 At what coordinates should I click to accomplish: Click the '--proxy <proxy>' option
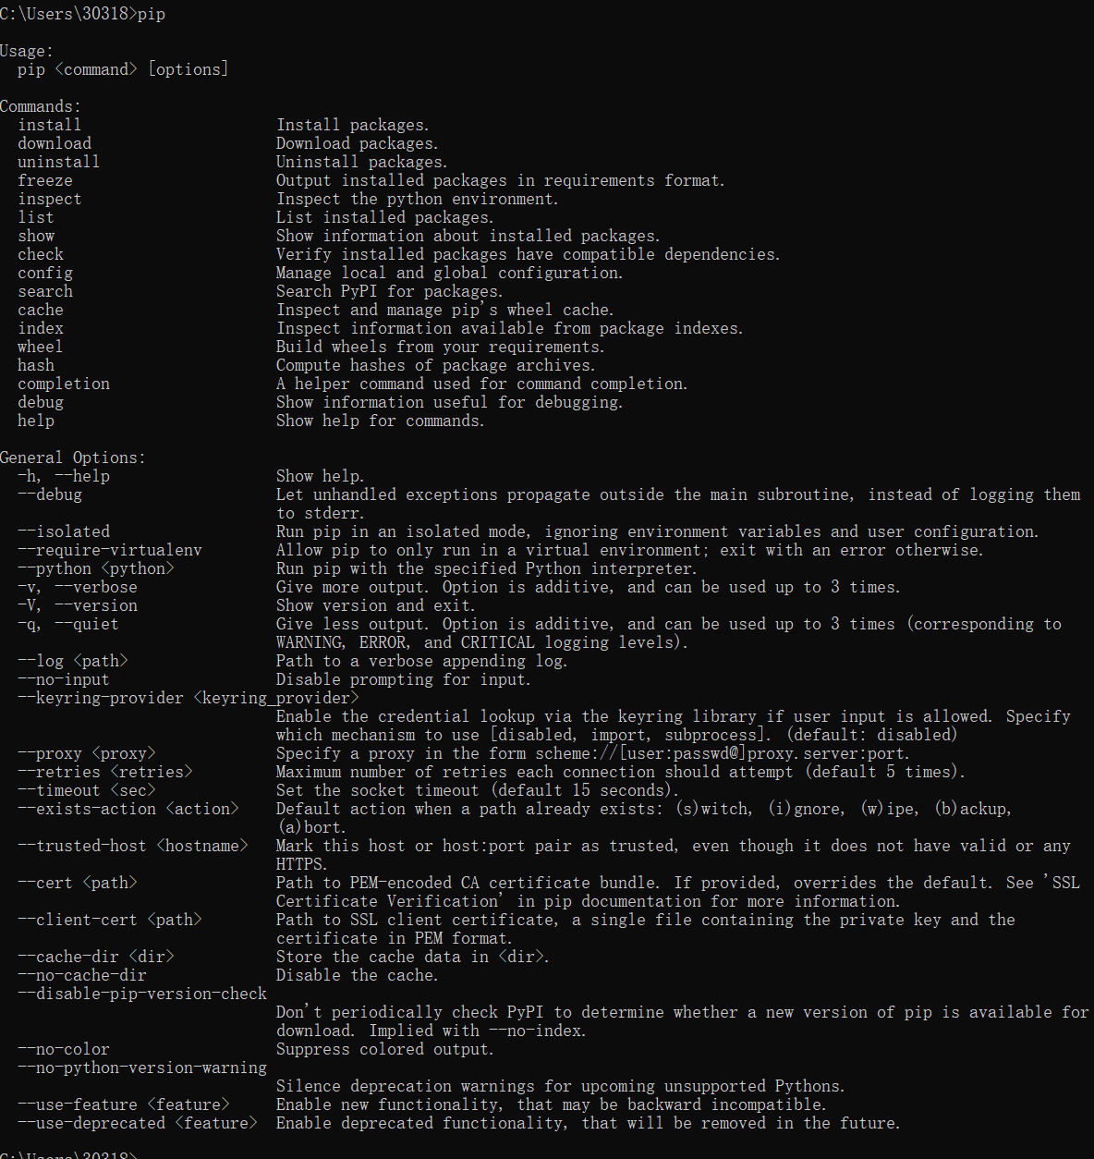pyautogui.click(x=86, y=753)
